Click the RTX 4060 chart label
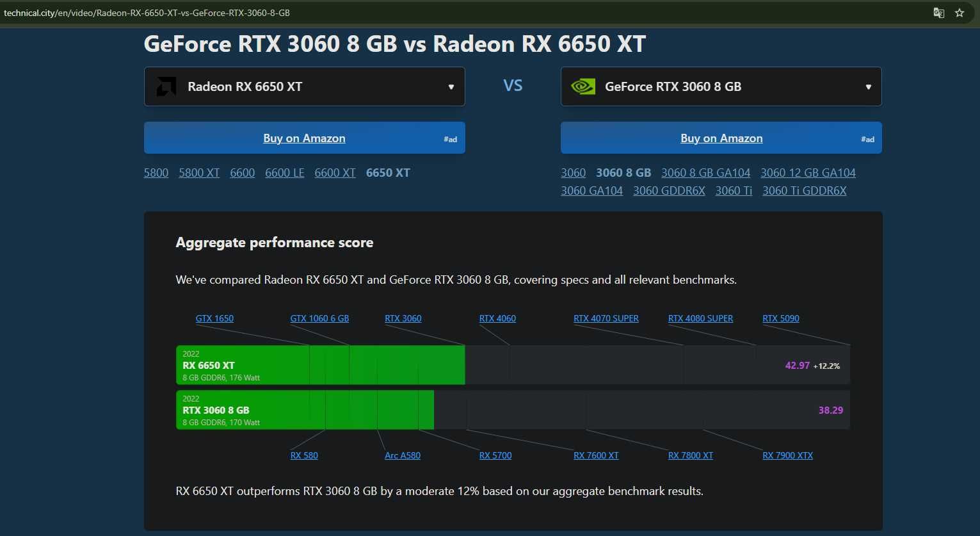This screenshot has width=980, height=536. [x=497, y=318]
